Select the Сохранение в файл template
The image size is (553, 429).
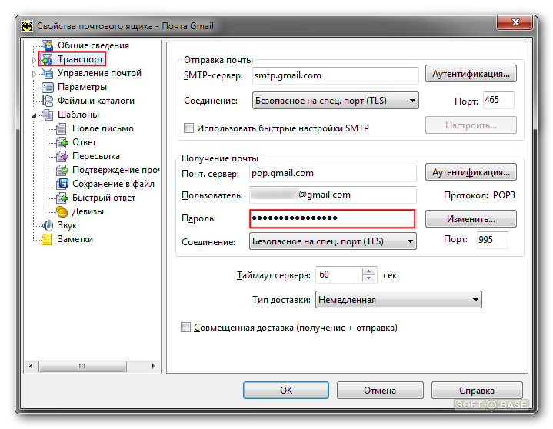pyautogui.click(x=113, y=184)
